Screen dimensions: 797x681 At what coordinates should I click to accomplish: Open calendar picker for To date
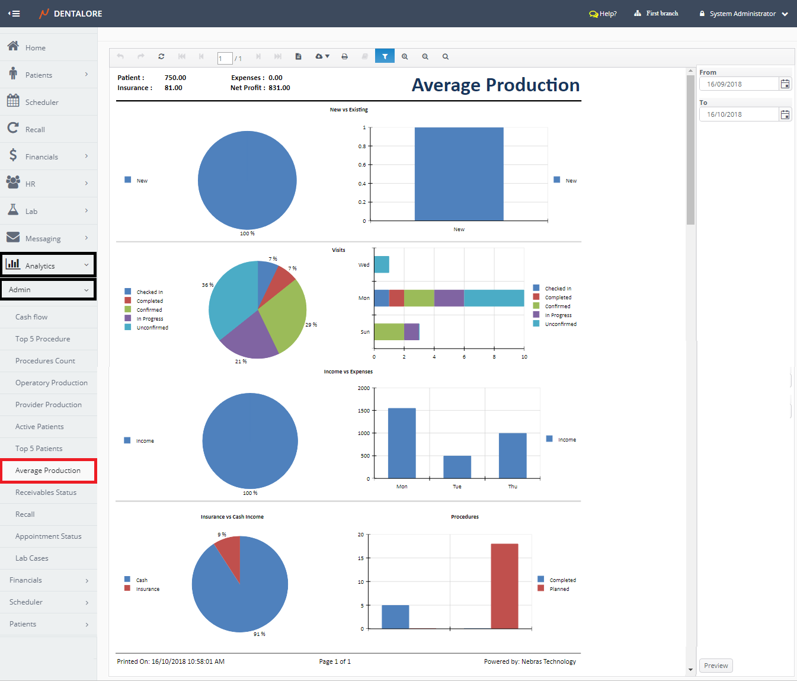click(x=785, y=114)
